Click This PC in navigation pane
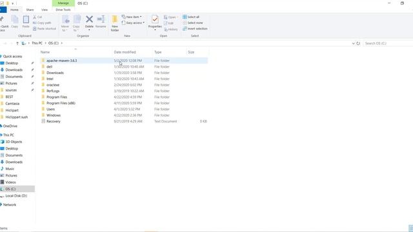Screen dimensions: 413x232 [8, 135]
